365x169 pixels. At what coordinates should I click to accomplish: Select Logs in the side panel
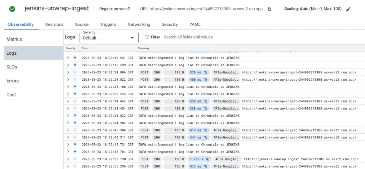34,53
